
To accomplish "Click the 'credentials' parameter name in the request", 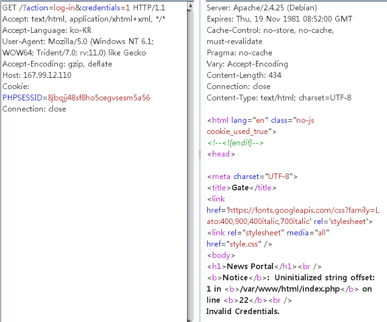I will [x=101, y=8].
